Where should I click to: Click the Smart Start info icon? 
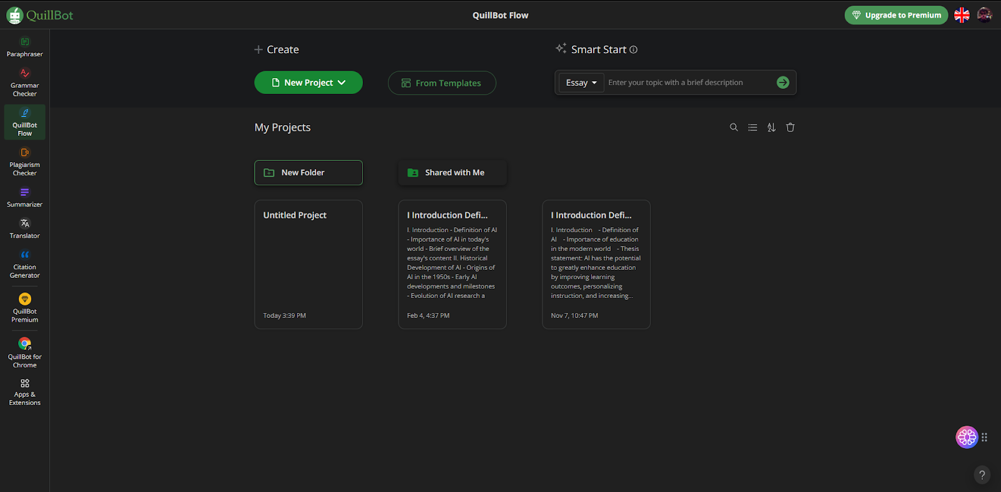point(633,49)
